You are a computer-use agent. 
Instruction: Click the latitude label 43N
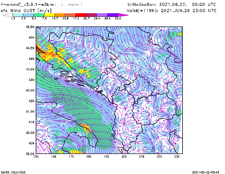31,80
